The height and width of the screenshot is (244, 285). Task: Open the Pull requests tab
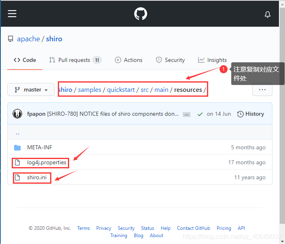click(x=76, y=60)
